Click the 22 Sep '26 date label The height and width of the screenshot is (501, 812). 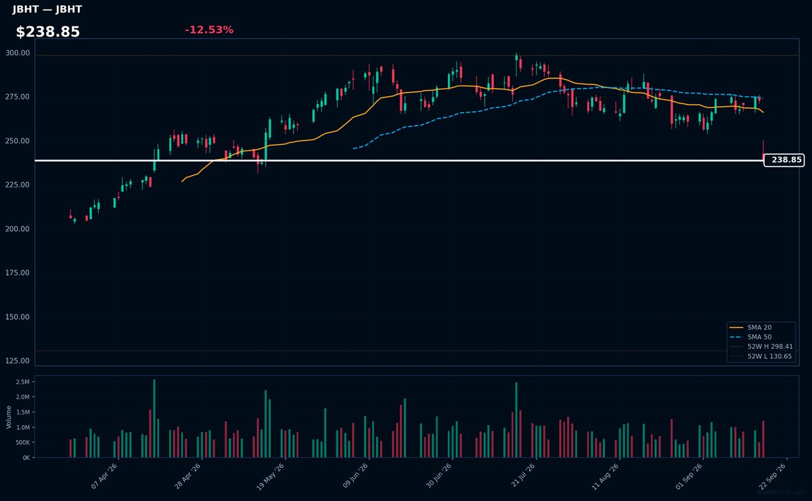pyautogui.click(x=773, y=475)
